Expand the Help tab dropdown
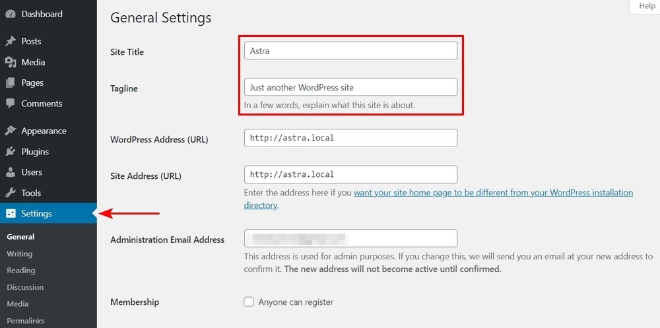The height and width of the screenshot is (328, 660). click(645, 6)
